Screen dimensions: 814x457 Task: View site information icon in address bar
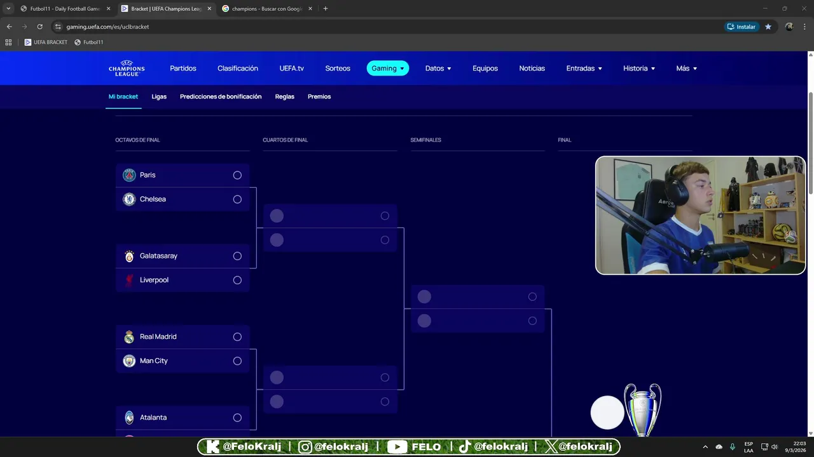[58, 27]
